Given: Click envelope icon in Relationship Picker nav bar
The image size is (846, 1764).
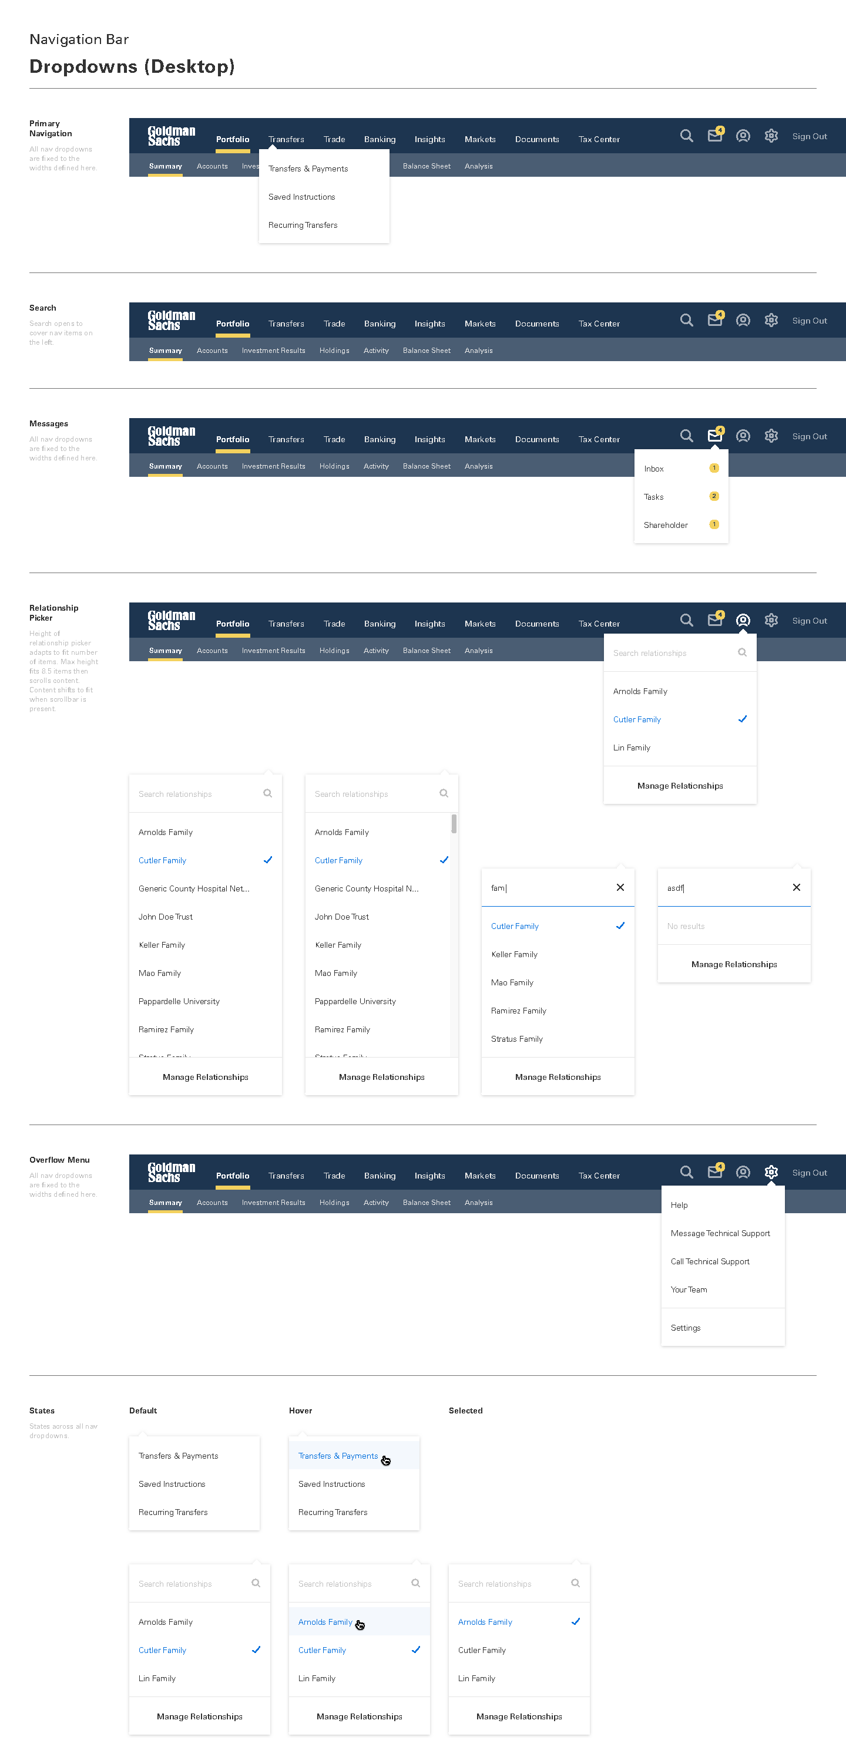Looking at the screenshot, I should coord(715,618).
